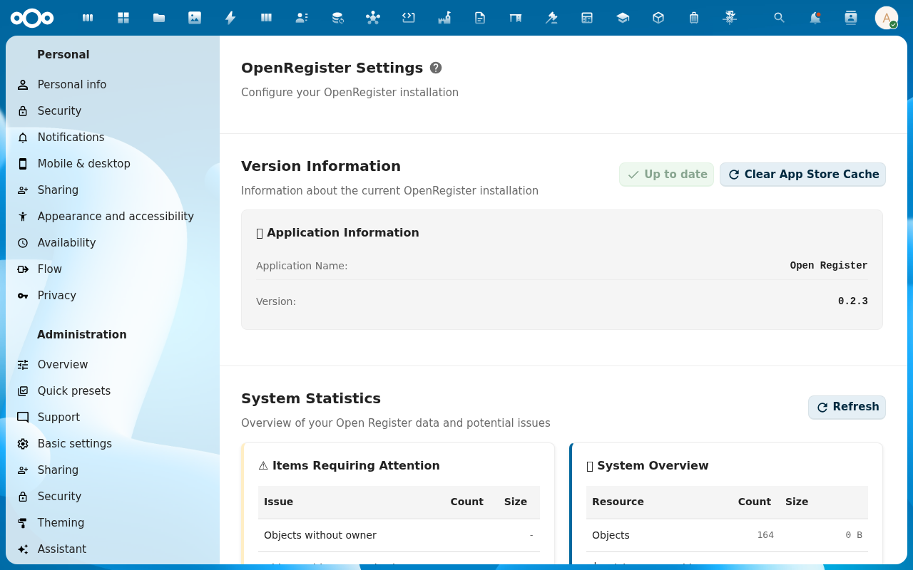Open the code brackets app icon
The width and height of the screenshot is (913, 570).
point(409,18)
